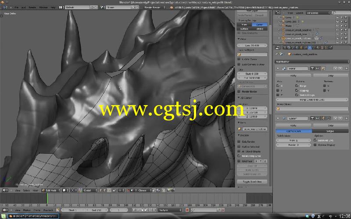The width and height of the screenshot is (351, 219).
Task: Switch to Simple subdivision type
Action: coord(330,131)
